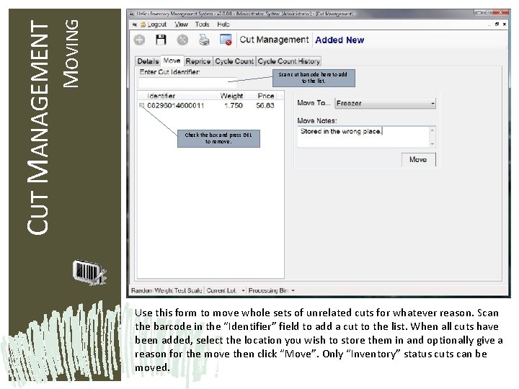This screenshot has width=519, height=389.
Task: Click the Identifier column header
Action: click(x=161, y=96)
